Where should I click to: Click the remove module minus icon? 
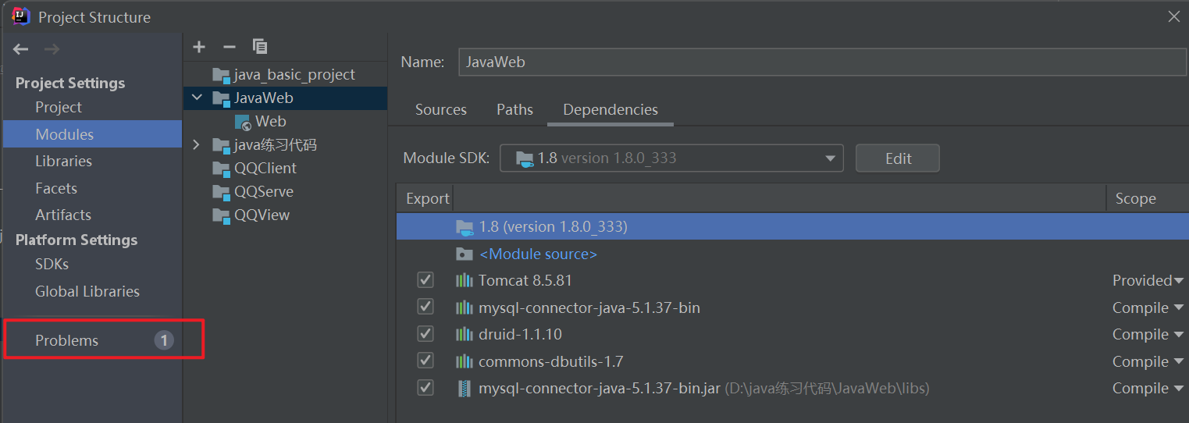coord(230,47)
